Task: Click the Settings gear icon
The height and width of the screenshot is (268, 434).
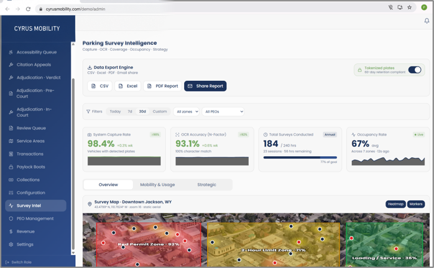Action: pyautogui.click(x=11, y=244)
